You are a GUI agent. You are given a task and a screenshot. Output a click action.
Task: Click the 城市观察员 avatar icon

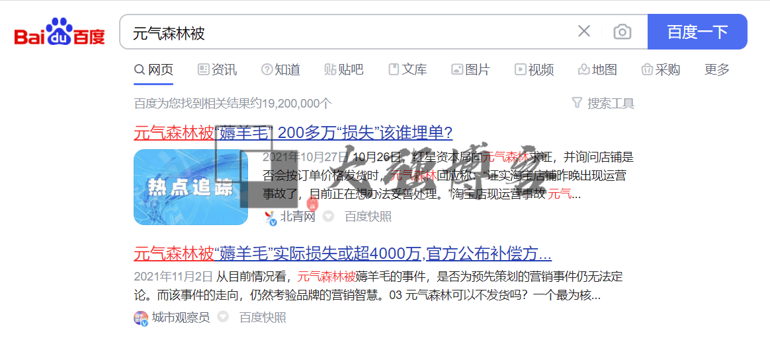[x=140, y=318]
